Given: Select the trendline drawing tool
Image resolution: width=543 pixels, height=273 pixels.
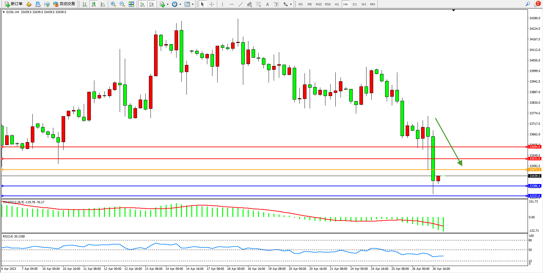Looking at the screenshot, I should [x=241, y=4].
